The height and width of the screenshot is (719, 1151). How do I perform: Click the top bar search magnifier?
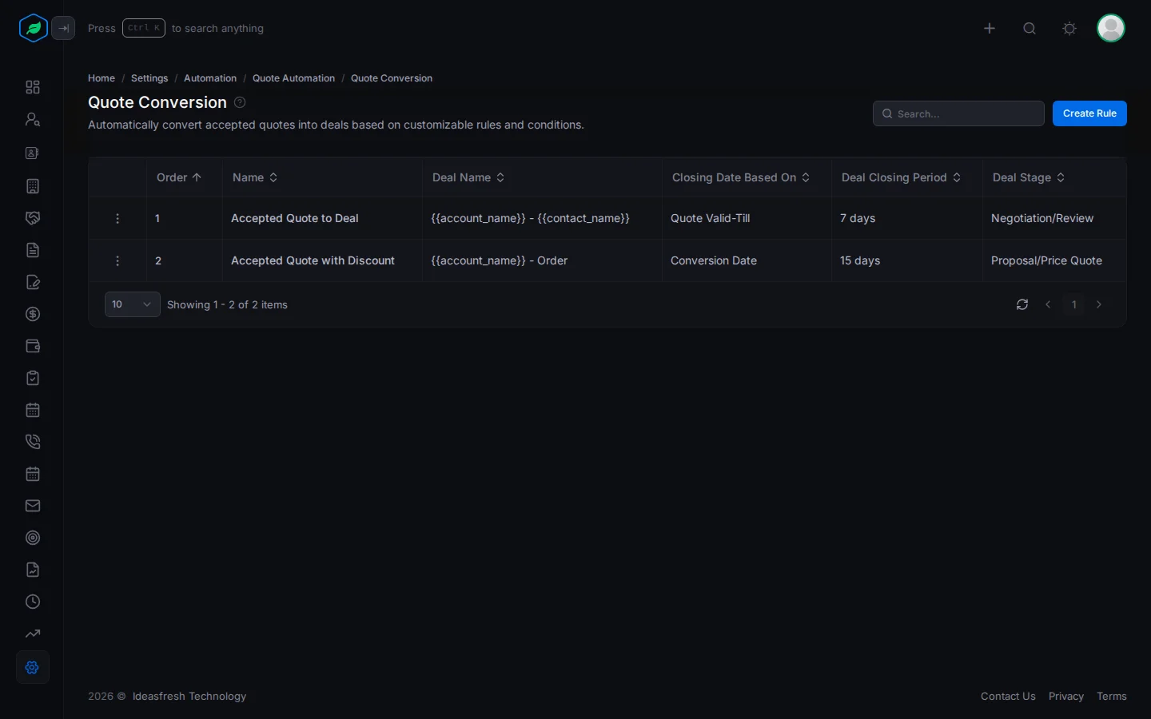point(1030,29)
